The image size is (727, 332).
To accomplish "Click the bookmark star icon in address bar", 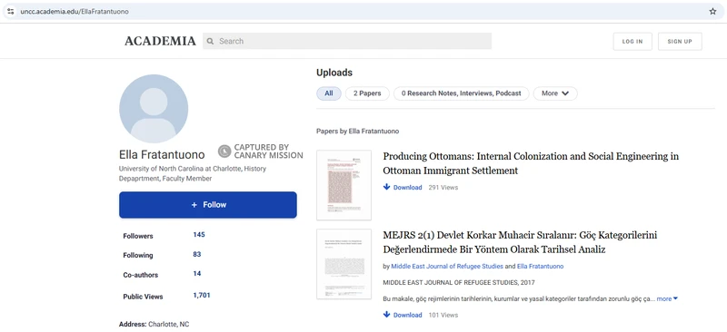I will click(712, 12).
